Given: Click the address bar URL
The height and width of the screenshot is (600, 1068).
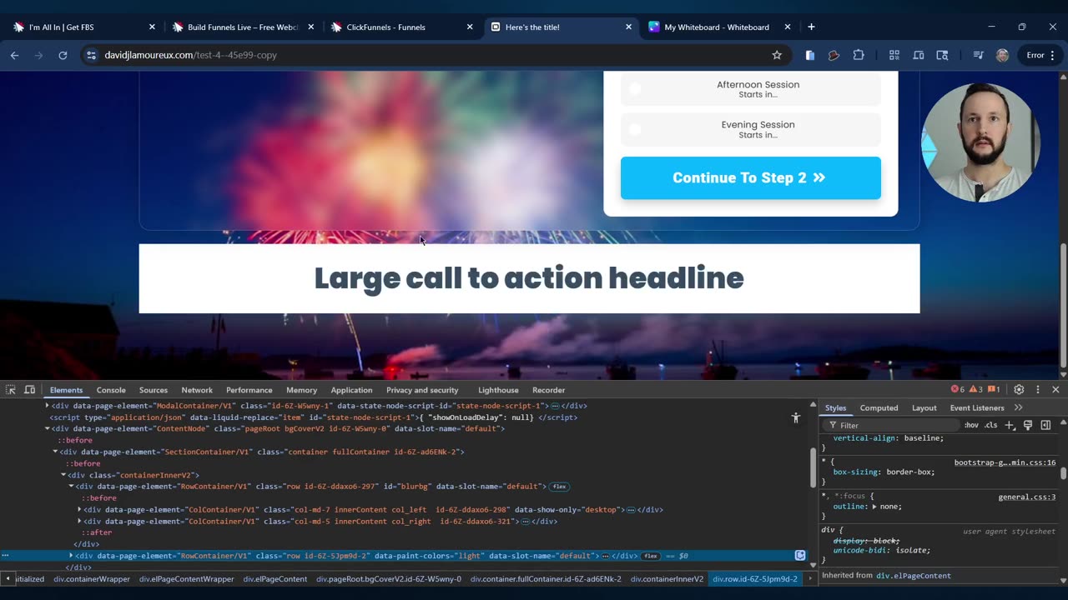Looking at the screenshot, I should (190, 55).
